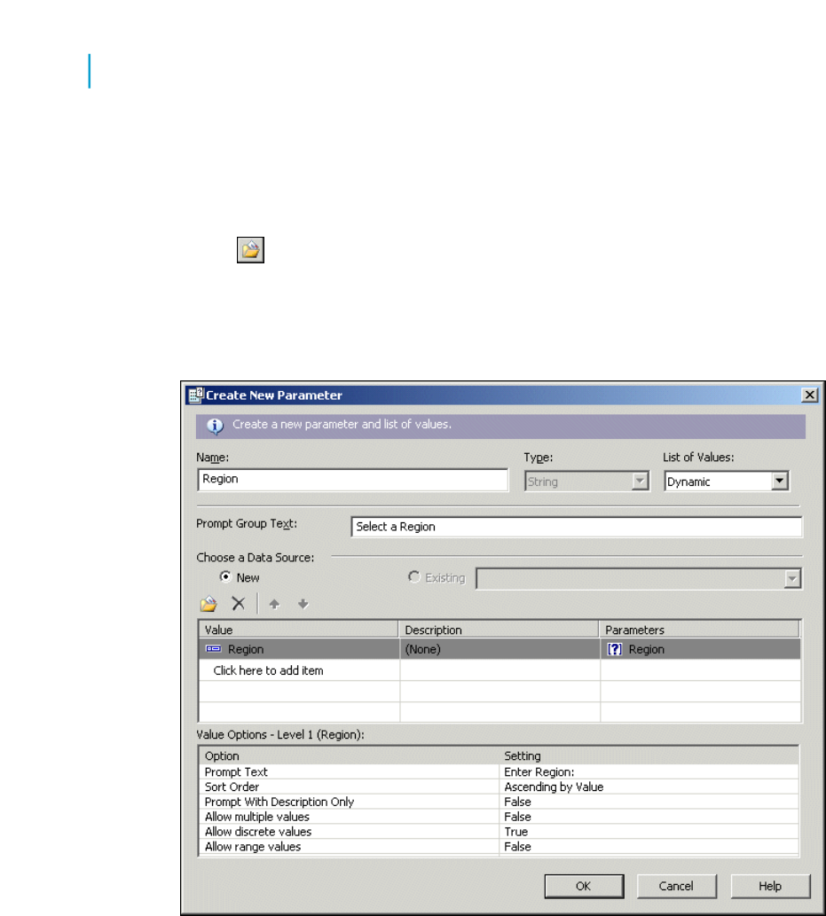The height and width of the screenshot is (916, 826).
Task: Select the New data source radio button
Action: click(x=225, y=576)
